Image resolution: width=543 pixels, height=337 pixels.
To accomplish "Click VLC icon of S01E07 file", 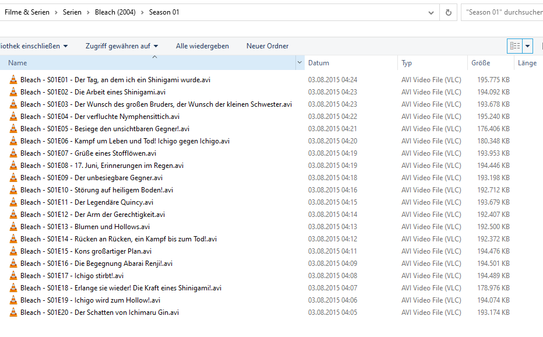I will pos(13,153).
